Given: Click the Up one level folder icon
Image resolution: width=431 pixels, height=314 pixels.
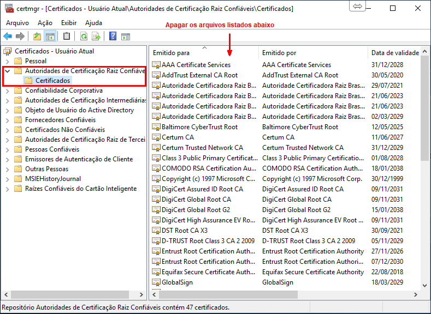Looking at the screenshot, I should pyautogui.click(x=37, y=37).
